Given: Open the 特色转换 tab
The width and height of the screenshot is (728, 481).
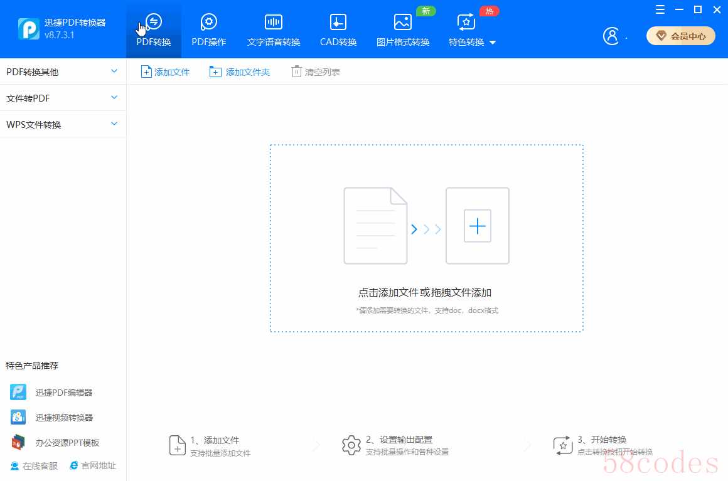Looking at the screenshot, I should [x=466, y=29].
